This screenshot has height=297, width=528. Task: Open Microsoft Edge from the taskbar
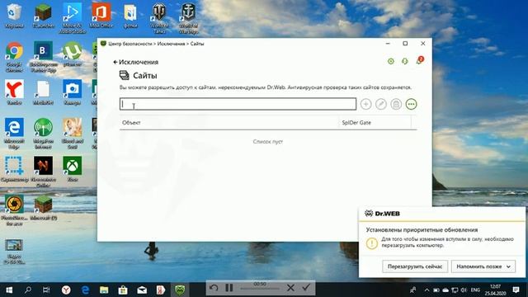click(85, 290)
